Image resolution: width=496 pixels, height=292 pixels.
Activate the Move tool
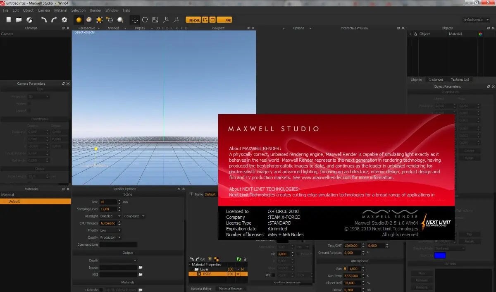point(135,19)
